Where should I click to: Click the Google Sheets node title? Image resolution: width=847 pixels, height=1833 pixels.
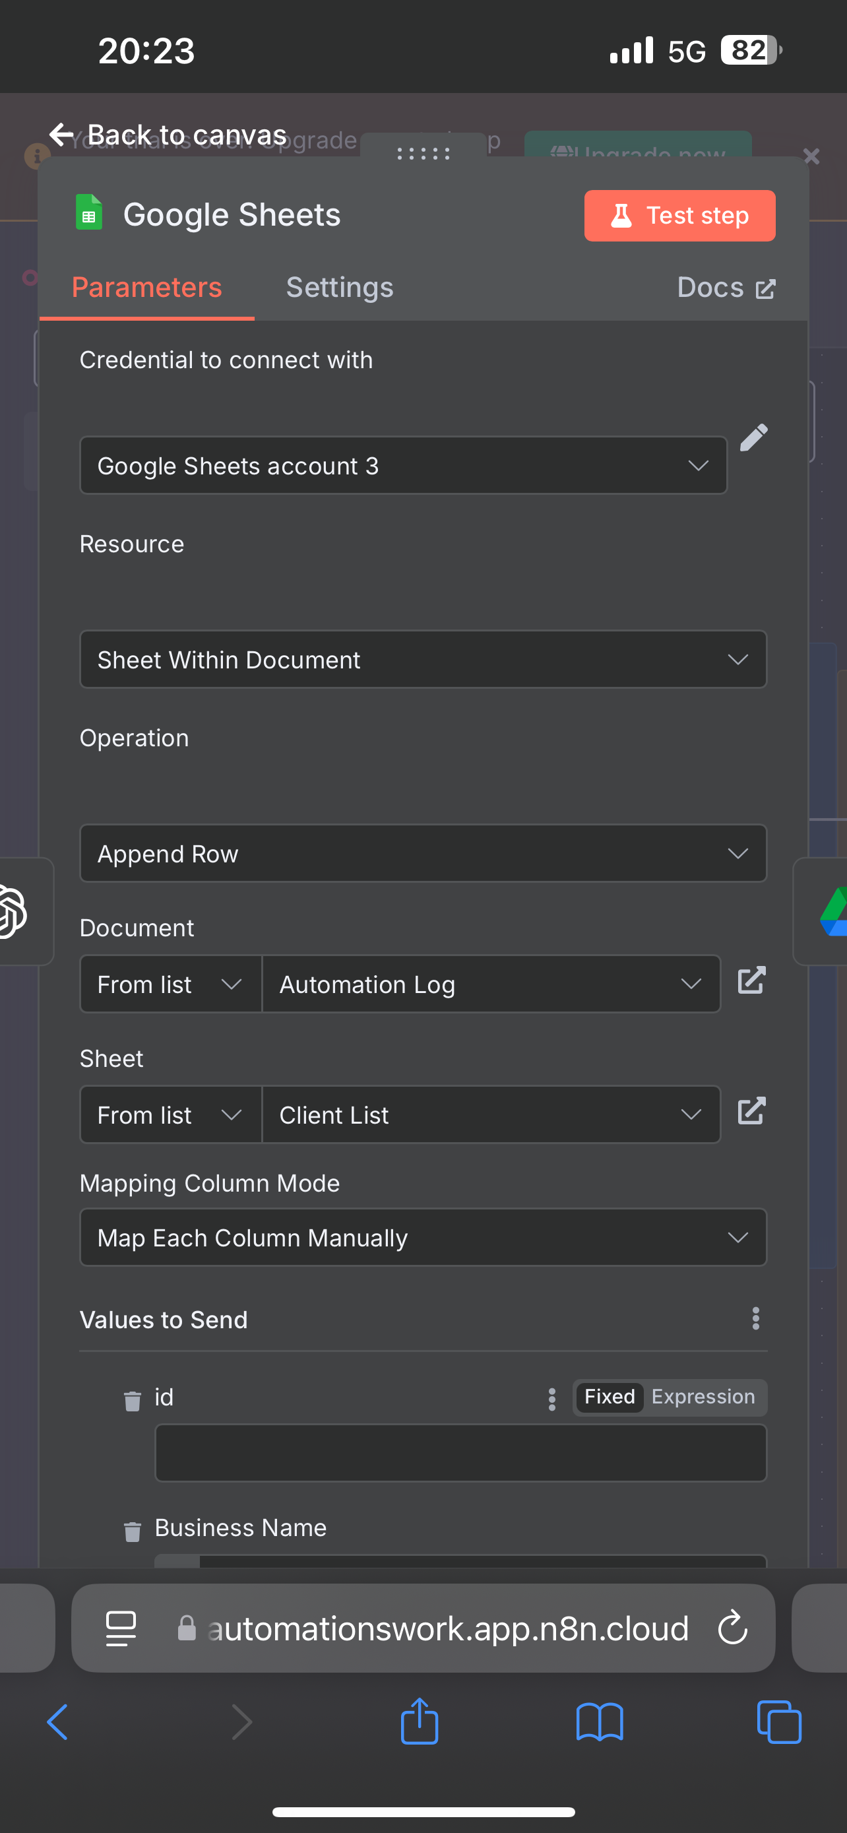tap(232, 215)
